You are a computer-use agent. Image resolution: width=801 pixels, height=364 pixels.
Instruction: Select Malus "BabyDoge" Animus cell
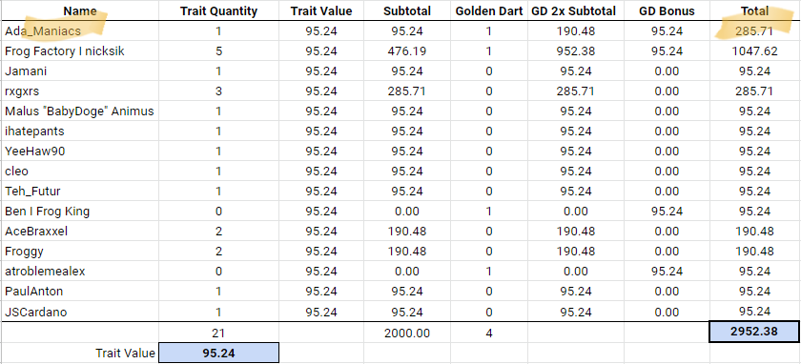click(80, 111)
